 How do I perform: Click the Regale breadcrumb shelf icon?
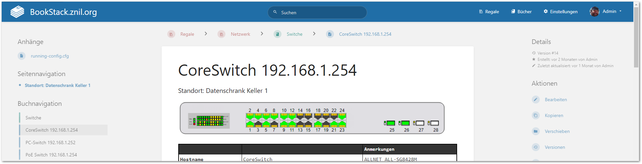[x=171, y=34]
